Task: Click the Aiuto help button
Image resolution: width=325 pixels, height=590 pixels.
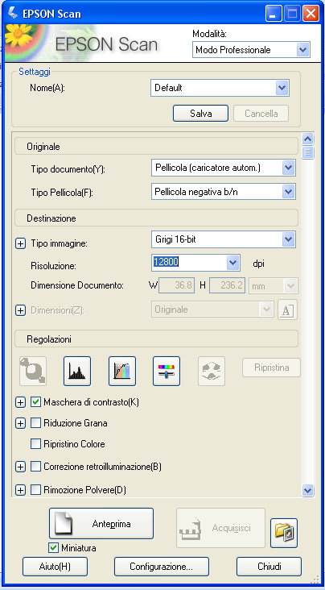Action: click(55, 567)
